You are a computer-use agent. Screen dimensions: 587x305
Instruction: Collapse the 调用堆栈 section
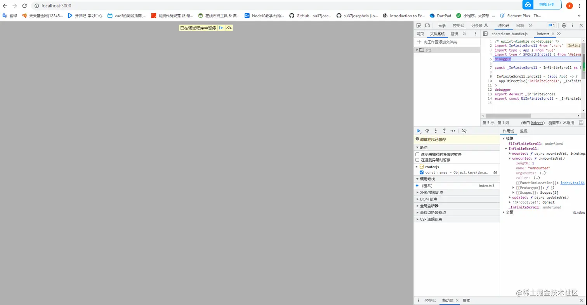click(x=457, y=179)
